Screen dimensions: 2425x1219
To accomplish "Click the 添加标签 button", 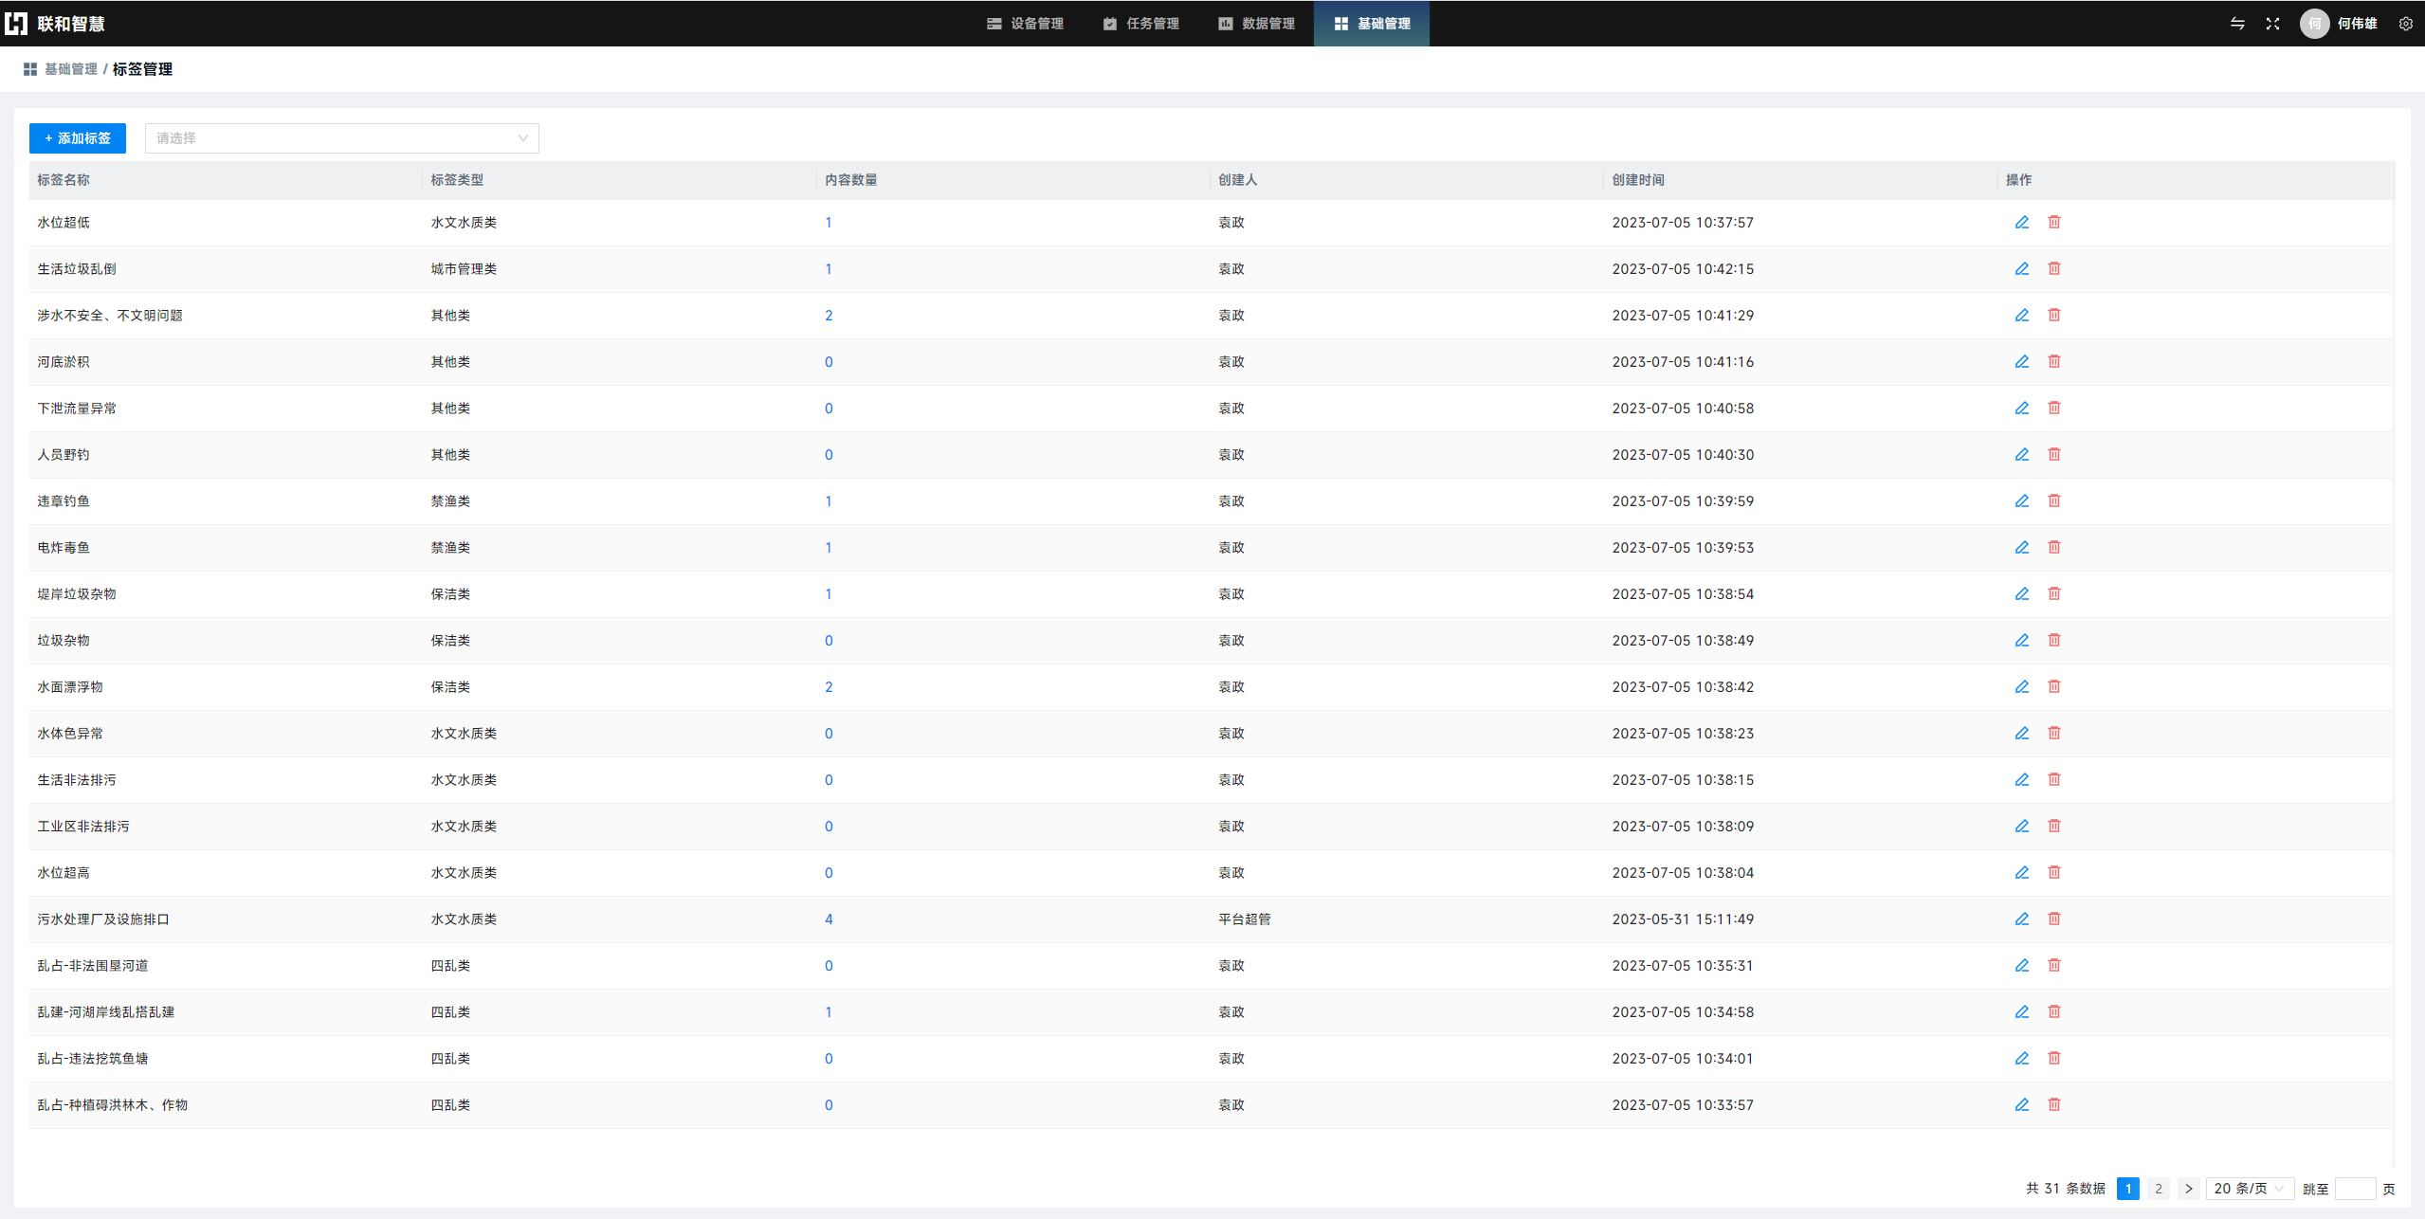I will pyautogui.click(x=78, y=138).
